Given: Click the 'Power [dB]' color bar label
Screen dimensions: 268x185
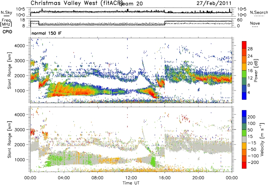Looking at the screenshot, I should (256, 70).
